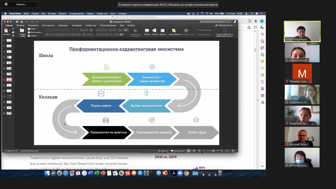The width and height of the screenshot is (336, 189).
Task: Open the Макет layout dropdown
Action: [32, 29]
